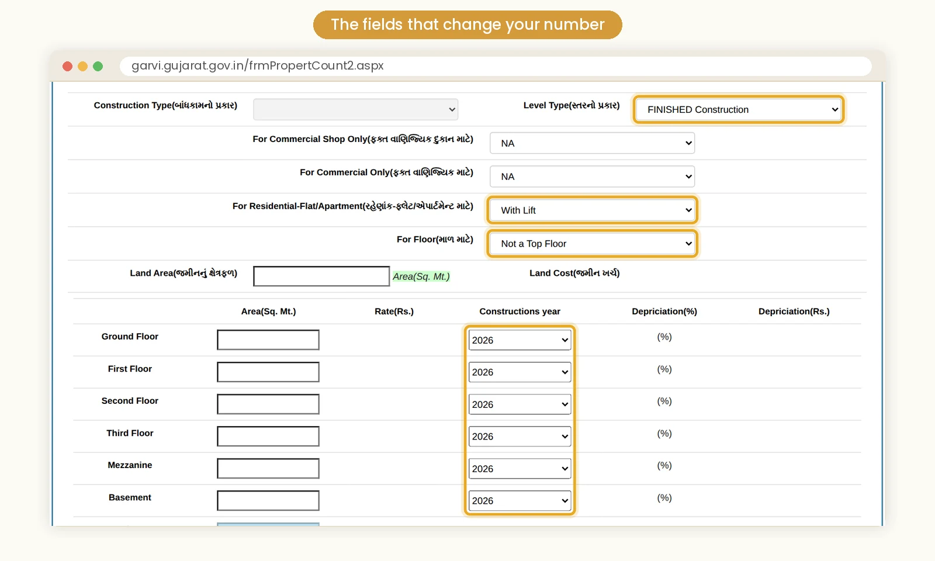This screenshot has height=561, width=935.
Task: Focus the Third Floor area field
Action: [268, 437]
